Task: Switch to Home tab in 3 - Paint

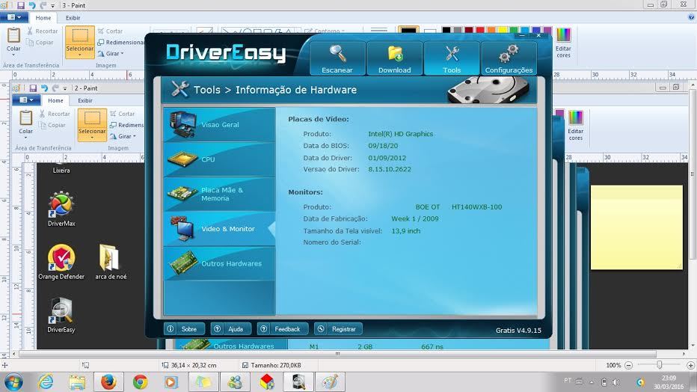Action: (x=43, y=18)
